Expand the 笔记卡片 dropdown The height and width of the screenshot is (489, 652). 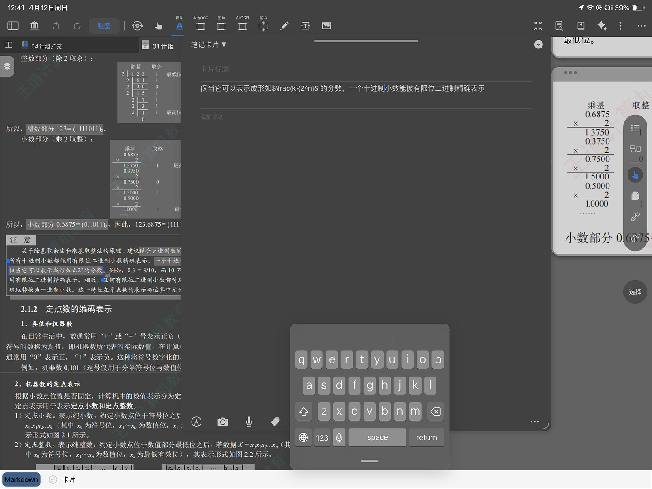[208, 44]
